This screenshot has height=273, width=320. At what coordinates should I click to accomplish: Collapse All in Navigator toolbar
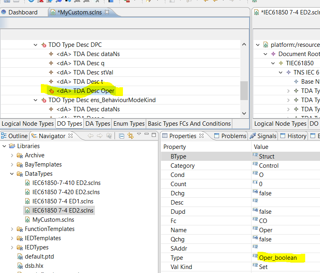click(x=121, y=136)
